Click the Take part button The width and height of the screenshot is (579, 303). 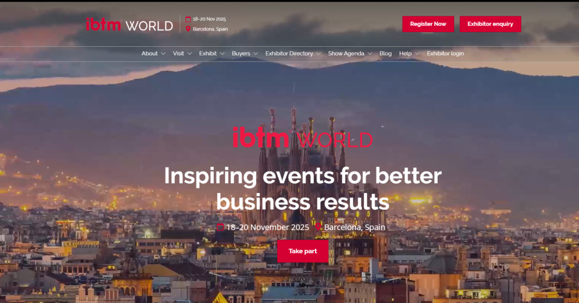(303, 251)
